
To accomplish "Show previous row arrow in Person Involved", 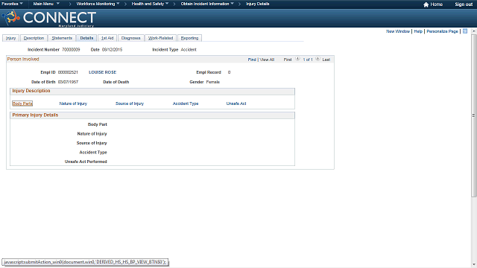I will 297,59.
